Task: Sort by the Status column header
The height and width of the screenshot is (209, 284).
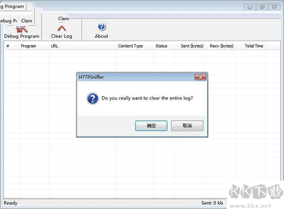Action: tap(161, 46)
